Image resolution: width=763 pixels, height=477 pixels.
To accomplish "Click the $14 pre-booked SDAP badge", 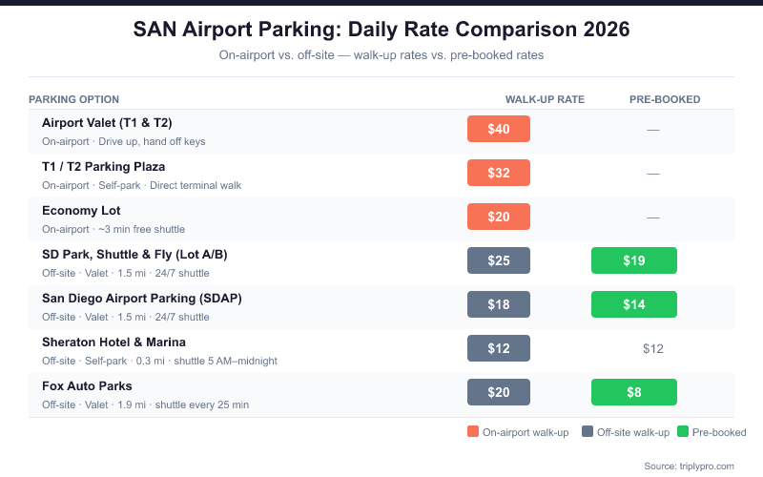I will click(633, 304).
